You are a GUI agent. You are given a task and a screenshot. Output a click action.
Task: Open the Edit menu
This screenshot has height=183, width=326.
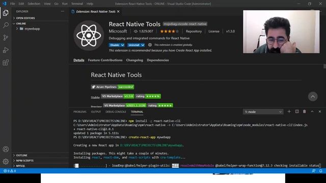[x=21, y=4]
